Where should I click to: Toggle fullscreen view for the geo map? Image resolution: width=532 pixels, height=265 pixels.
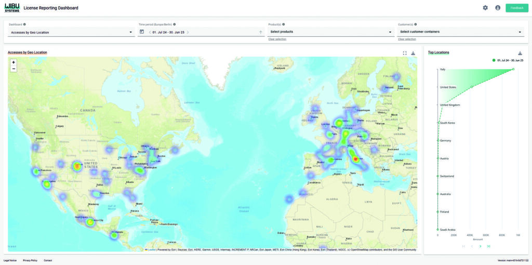(405, 53)
